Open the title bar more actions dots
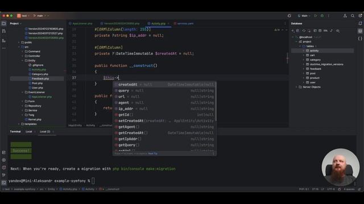This screenshot has width=364, height=204. pyautogui.click(x=329, y=16)
